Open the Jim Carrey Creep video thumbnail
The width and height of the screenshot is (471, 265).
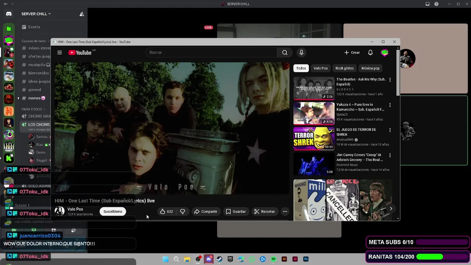click(314, 164)
